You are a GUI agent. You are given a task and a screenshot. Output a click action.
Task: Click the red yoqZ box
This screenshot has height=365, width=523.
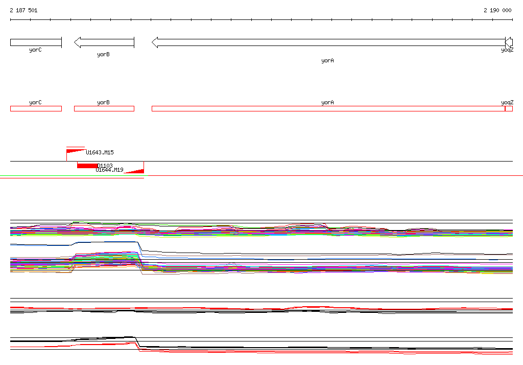(x=509, y=108)
